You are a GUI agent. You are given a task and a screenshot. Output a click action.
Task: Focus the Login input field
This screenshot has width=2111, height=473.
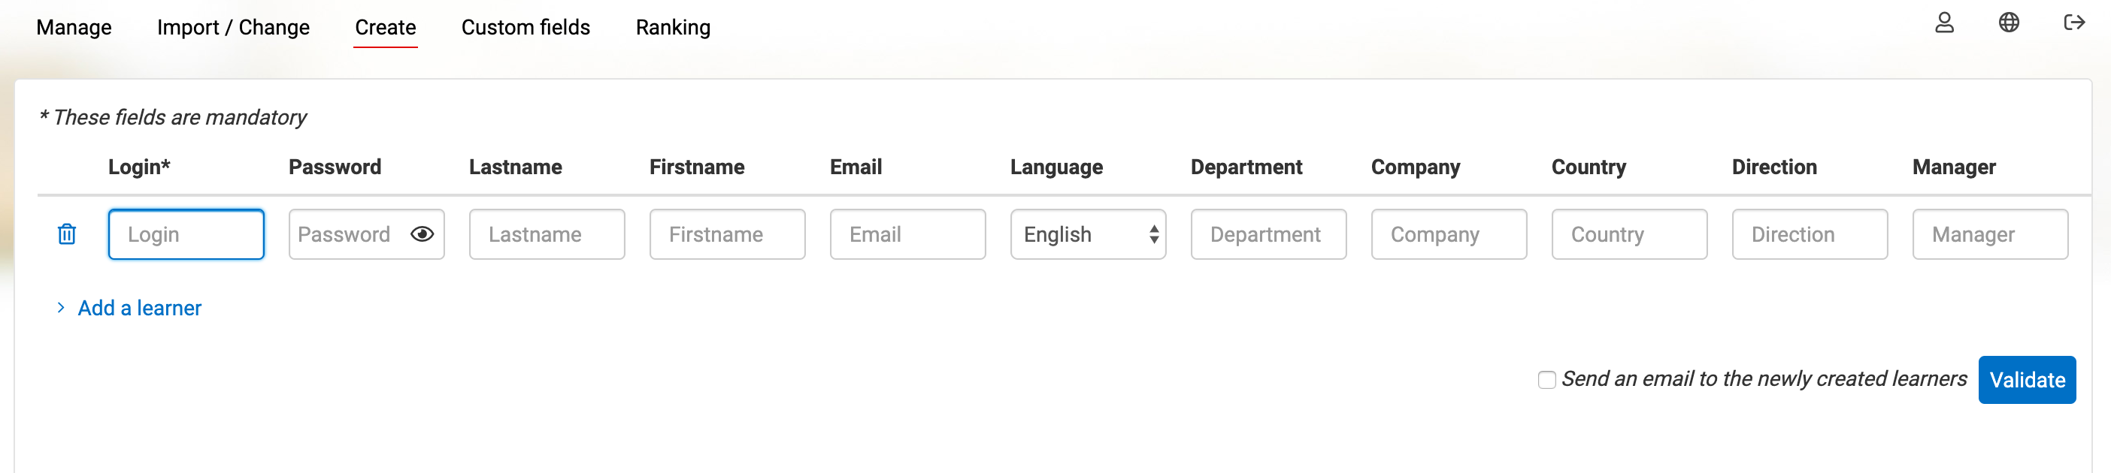tap(186, 234)
